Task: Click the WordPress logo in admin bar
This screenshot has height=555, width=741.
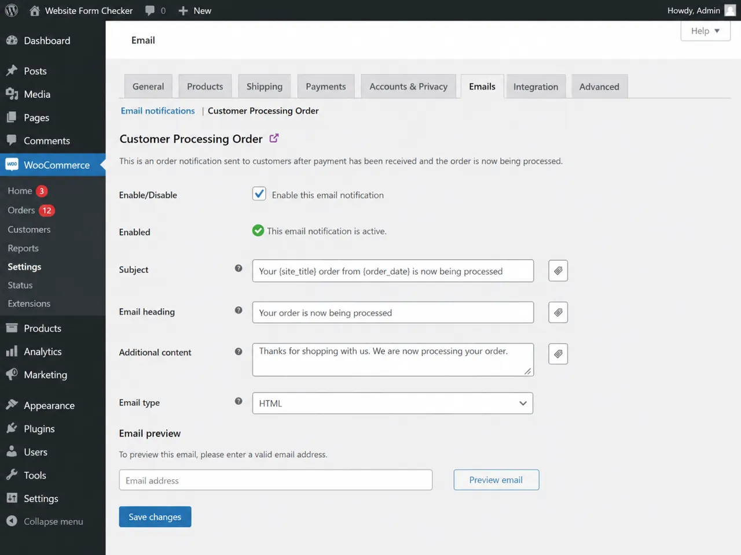Action: pos(12,10)
